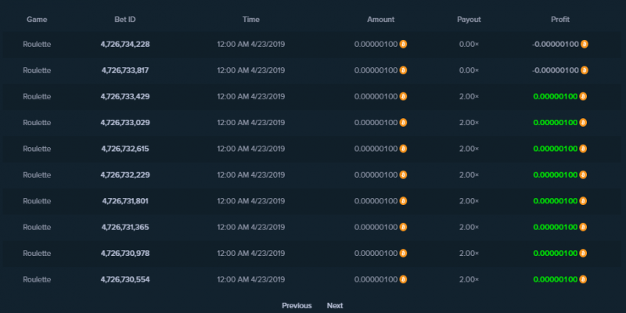
Task: Click Bitcoin icon in Profit of bet 4,726,732,229
Action: point(583,174)
